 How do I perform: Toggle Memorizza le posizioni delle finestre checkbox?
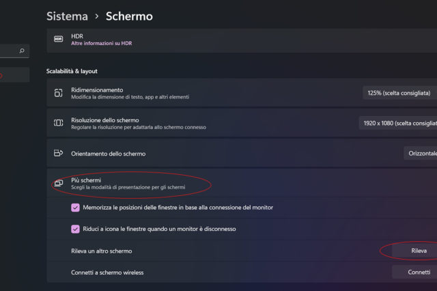pos(75,208)
